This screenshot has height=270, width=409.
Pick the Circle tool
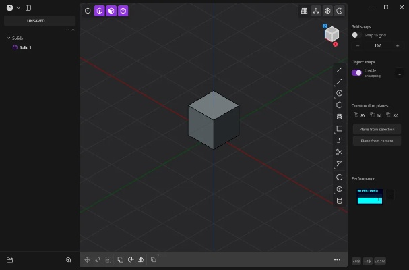pyautogui.click(x=339, y=93)
